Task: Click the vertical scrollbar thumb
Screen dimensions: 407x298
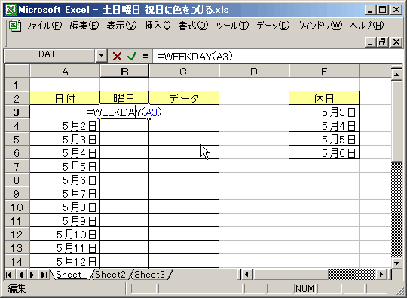Action: click(396, 121)
